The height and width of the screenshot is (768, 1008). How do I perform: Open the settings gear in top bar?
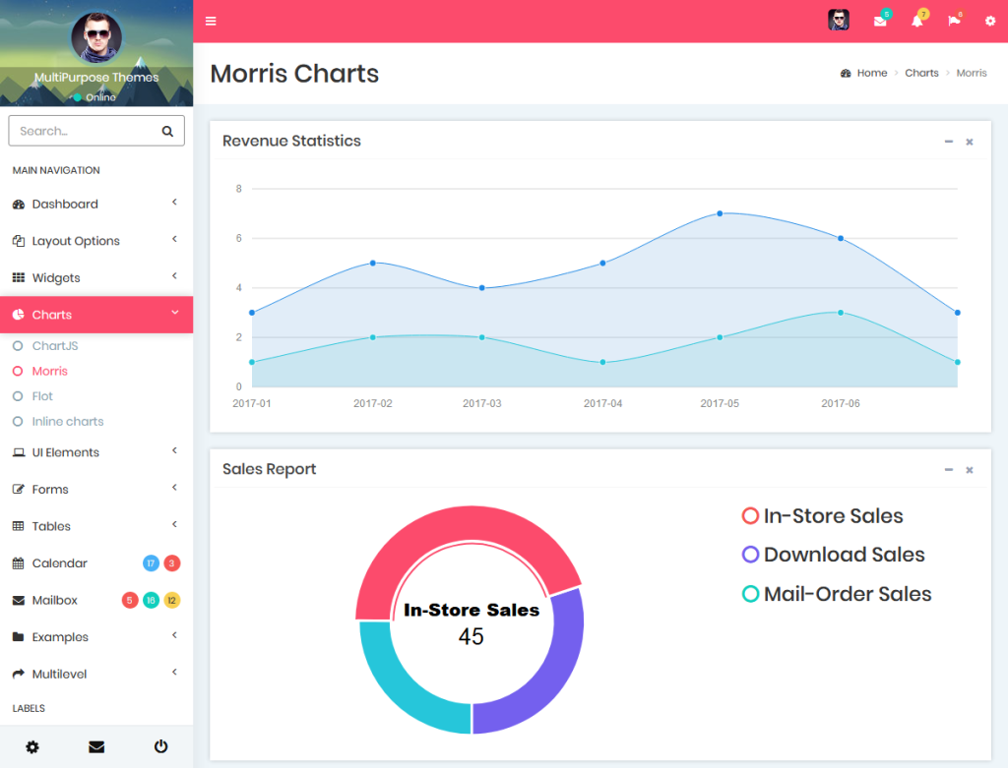(990, 22)
